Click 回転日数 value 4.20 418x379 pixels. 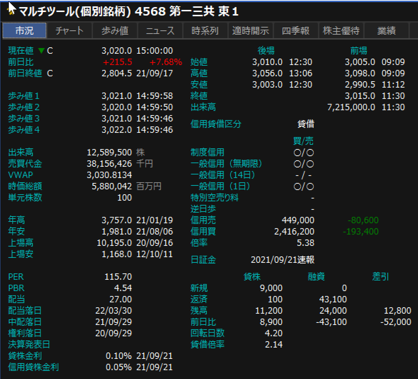click(273, 333)
